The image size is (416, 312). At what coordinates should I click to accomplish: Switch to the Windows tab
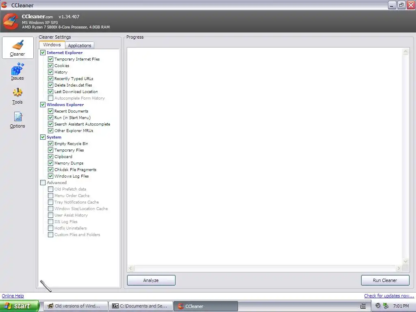52,45
